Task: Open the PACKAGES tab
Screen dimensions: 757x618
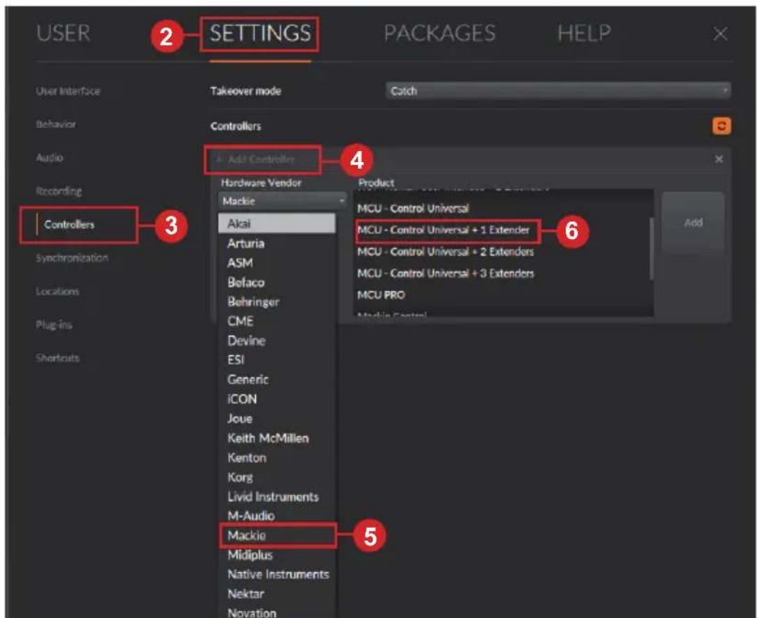Action: (439, 33)
